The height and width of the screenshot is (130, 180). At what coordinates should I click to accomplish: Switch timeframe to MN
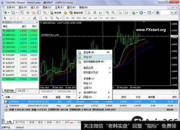(112, 18)
